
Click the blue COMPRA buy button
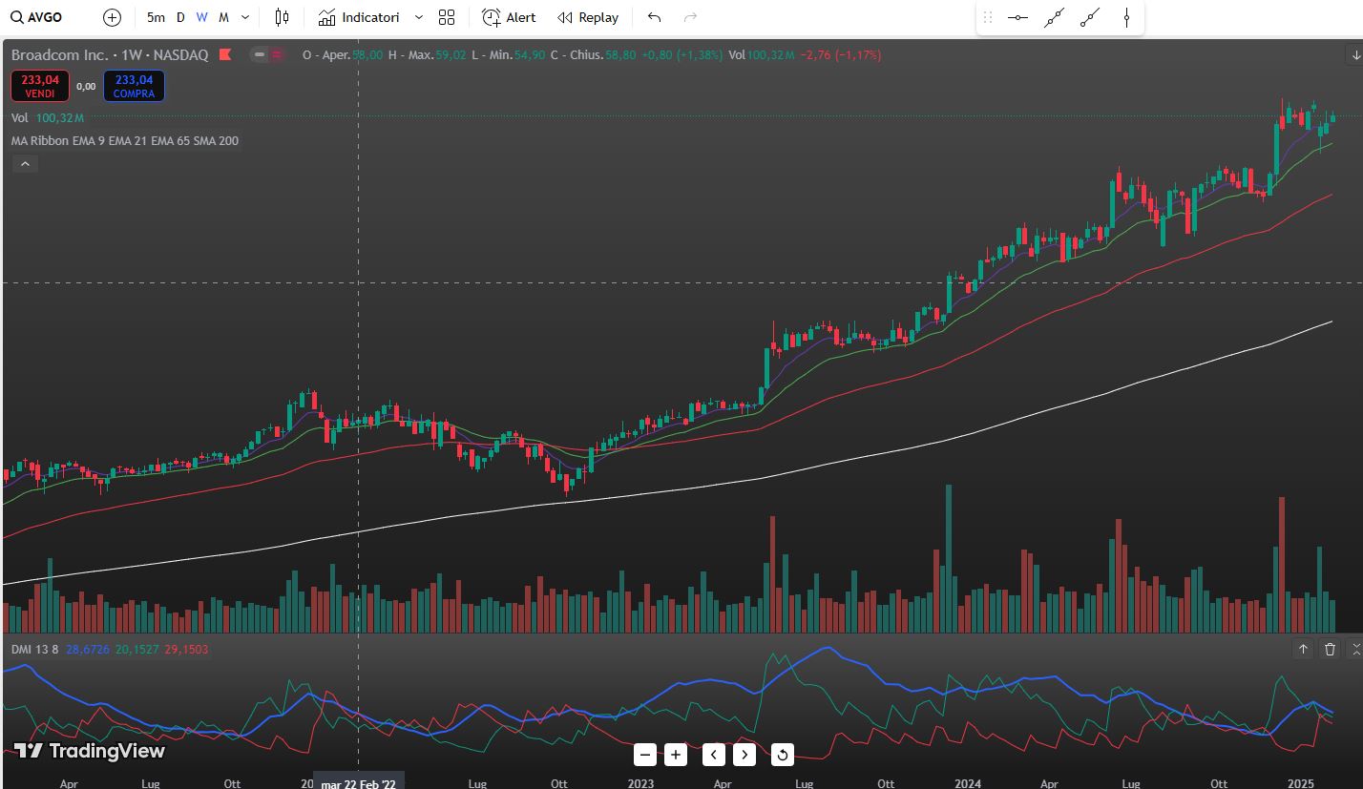(x=134, y=86)
